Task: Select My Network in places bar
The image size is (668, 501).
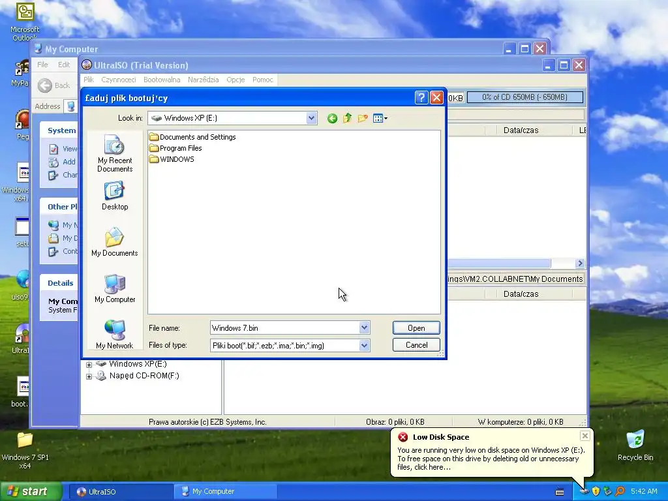Action: click(x=115, y=335)
